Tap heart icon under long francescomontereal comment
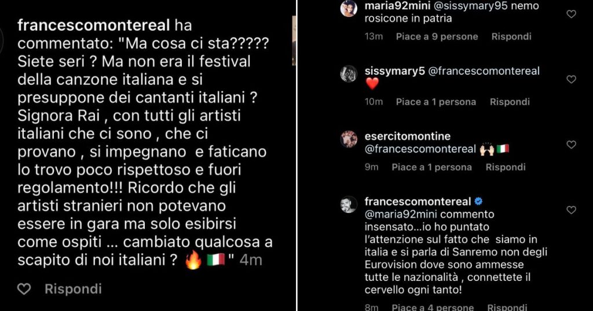The width and height of the screenshot is (593, 311). (24, 289)
